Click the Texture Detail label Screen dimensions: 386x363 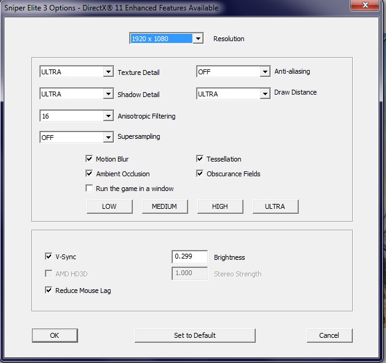(x=138, y=72)
